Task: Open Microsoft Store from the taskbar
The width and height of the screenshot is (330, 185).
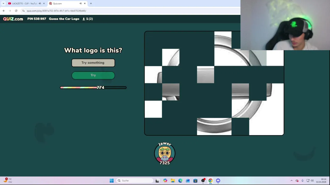Action: pos(195,181)
